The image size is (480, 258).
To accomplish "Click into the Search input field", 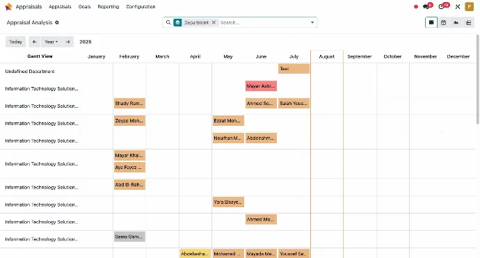I will pyautogui.click(x=263, y=22).
